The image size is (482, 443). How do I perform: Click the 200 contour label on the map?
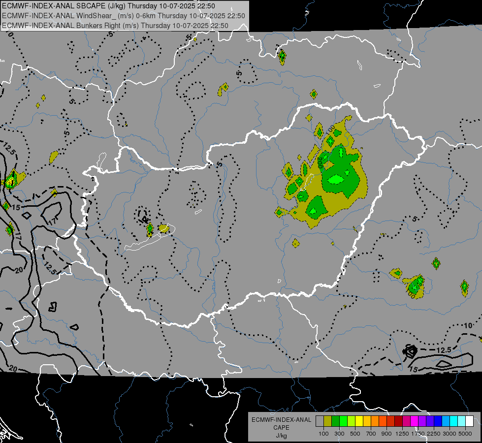pyautogui.click(x=320, y=162)
